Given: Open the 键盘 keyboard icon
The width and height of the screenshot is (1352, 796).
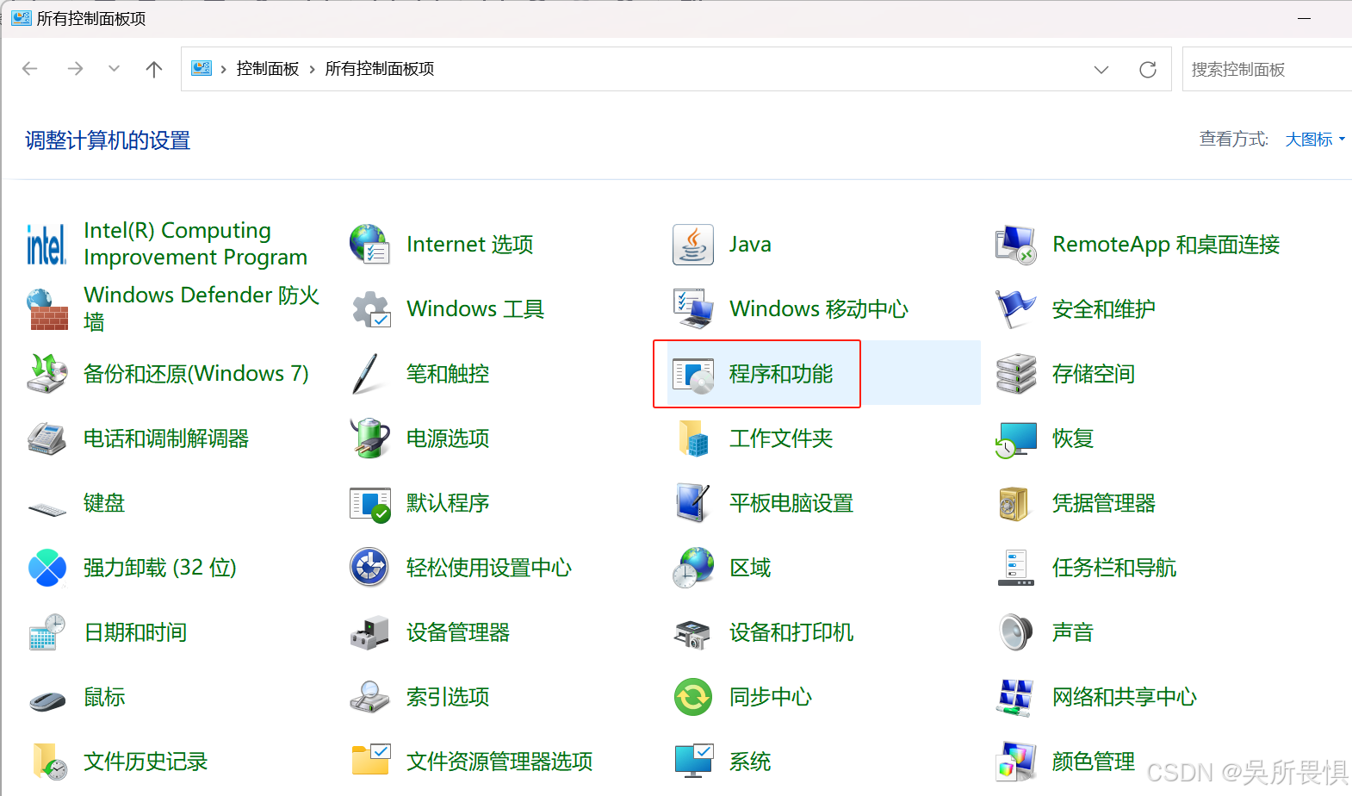Looking at the screenshot, I should point(47,508).
